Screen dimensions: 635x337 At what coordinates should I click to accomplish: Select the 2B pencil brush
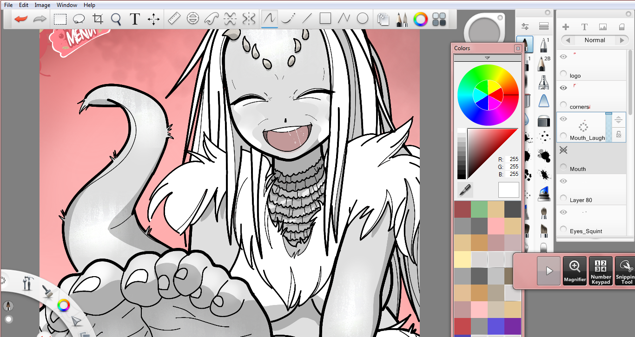point(543,63)
